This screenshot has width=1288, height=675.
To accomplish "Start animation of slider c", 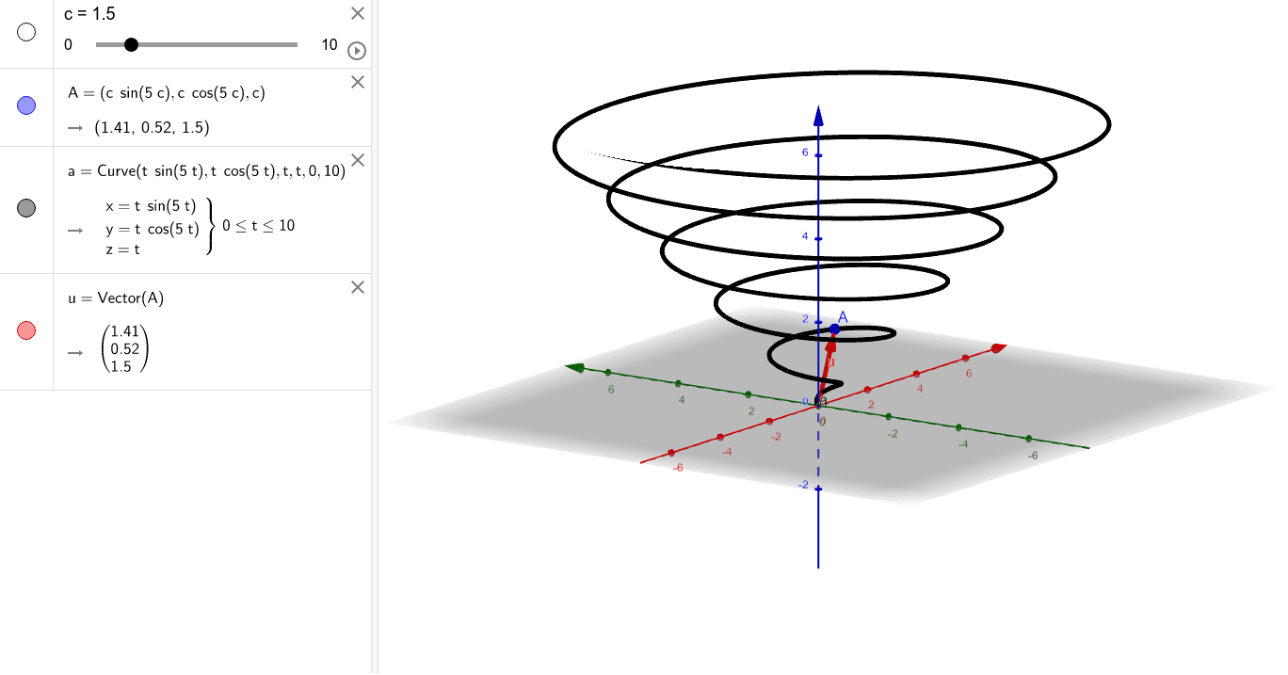I will [356, 51].
